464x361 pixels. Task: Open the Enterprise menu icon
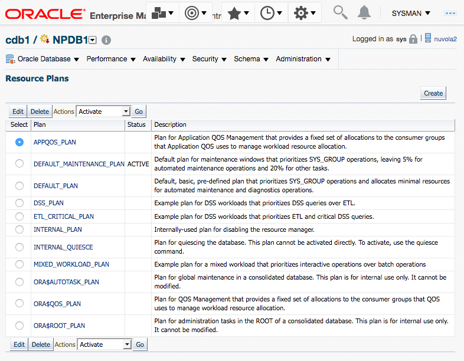(x=162, y=13)
